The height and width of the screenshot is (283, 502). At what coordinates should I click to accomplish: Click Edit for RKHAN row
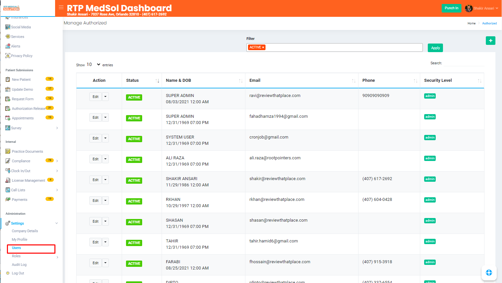pos(96,201)
